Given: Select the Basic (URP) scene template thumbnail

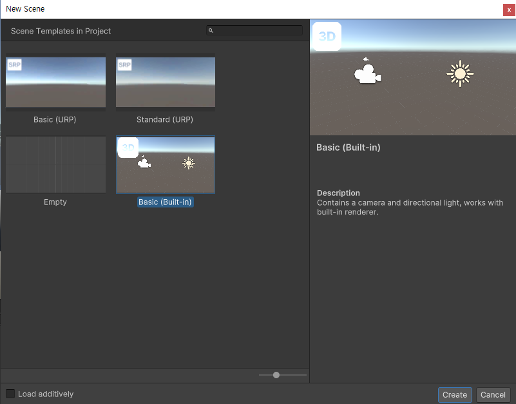Looking at the screenshot, I should tap(55, 82).
